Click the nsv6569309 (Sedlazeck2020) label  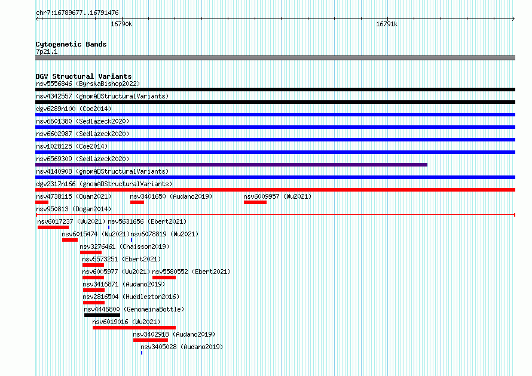[82, 159]
